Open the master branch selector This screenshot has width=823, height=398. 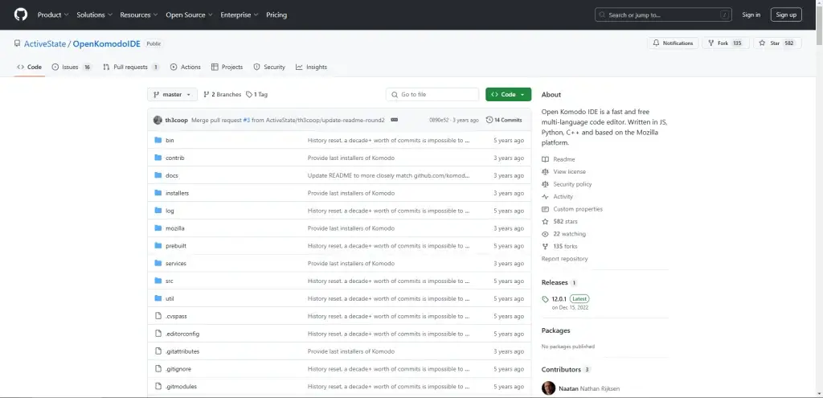172,95
